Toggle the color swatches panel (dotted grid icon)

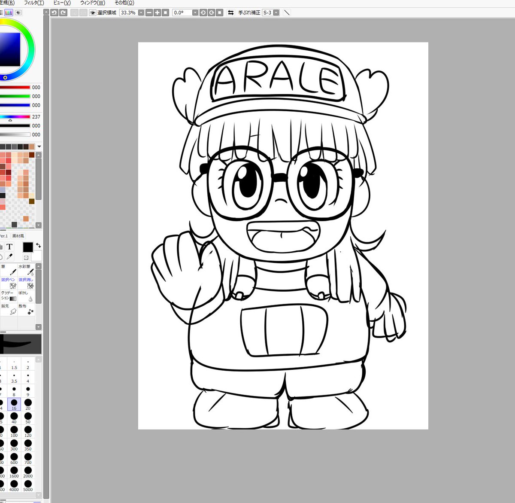click(x=9, y=12)
